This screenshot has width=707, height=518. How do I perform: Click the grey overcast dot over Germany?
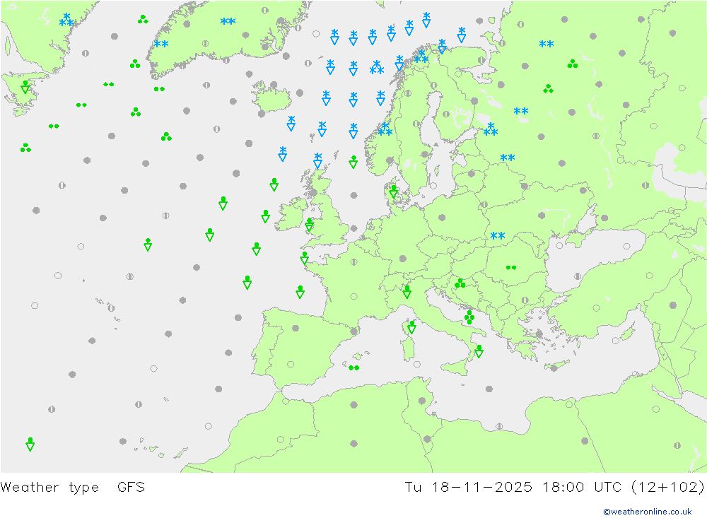[x=403, y=259]
